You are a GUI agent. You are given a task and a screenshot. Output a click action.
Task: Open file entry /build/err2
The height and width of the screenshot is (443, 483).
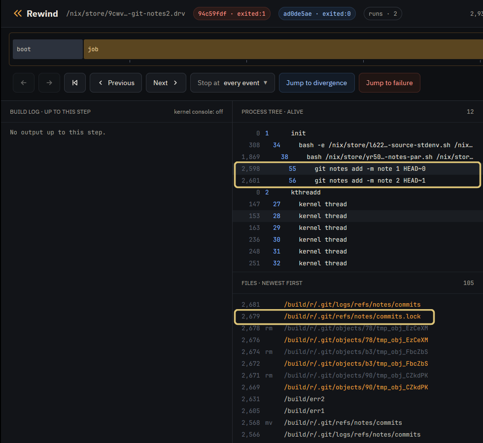358,399
